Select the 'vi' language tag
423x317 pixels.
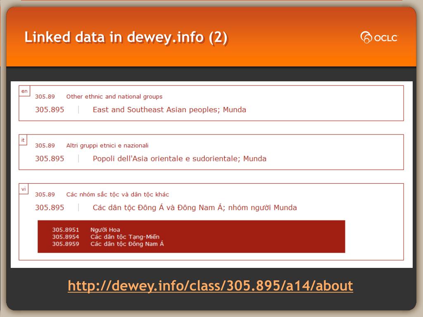point(24,189)
